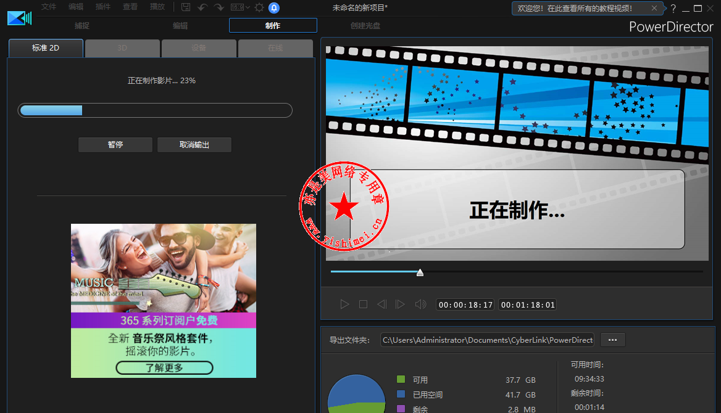Viewport: 721px width, 413px height.
Task: Click the 00:01:14 remaining time value
Action: 589,407
